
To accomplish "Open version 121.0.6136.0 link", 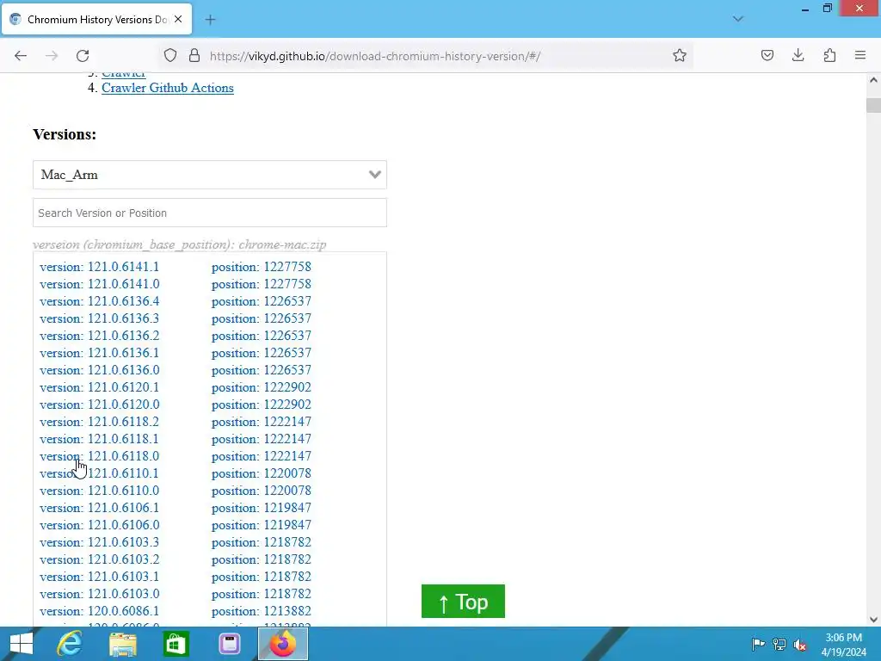I will 100,370.
